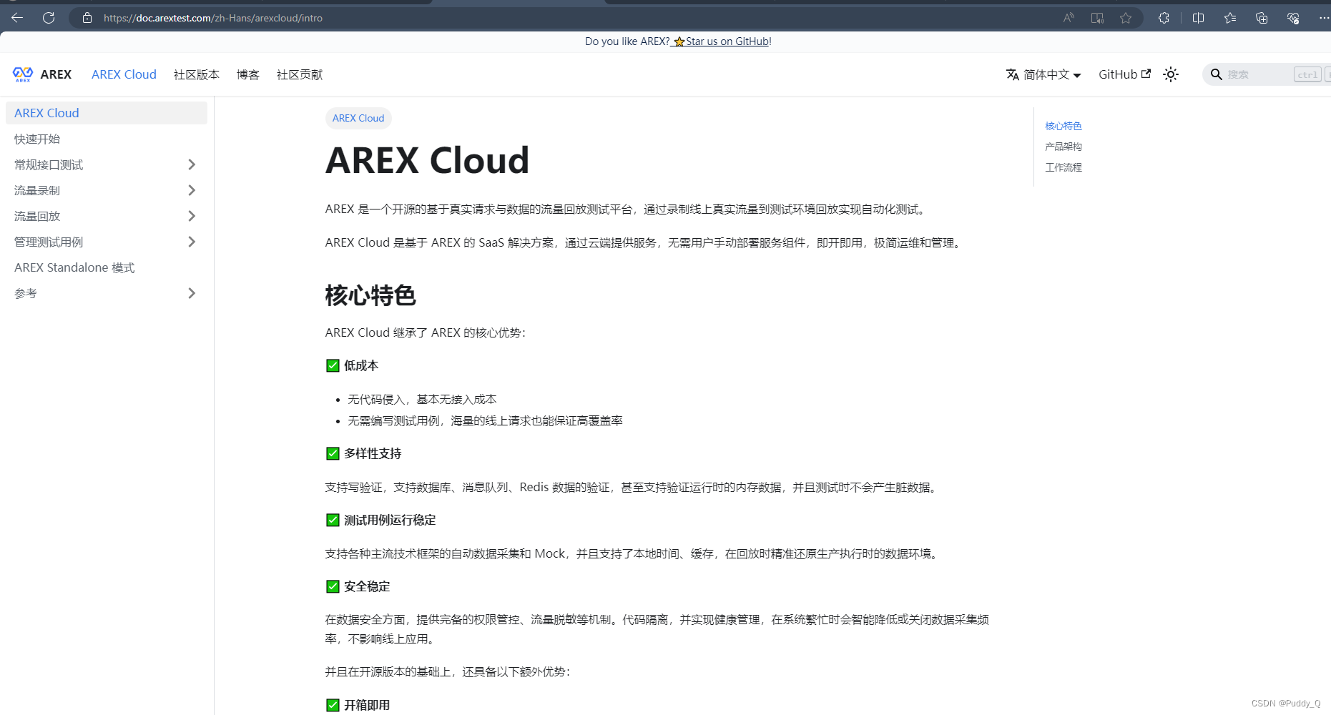The height and width of the screenshot is (715, 1331).
Task: Click the AREX logo icon
Action: (22, 74)
